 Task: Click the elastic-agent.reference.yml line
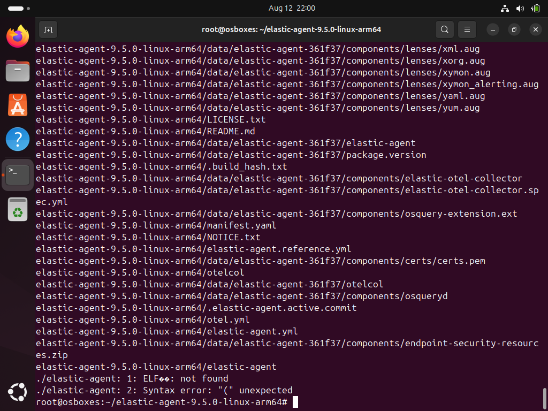(x=194, y=249)
